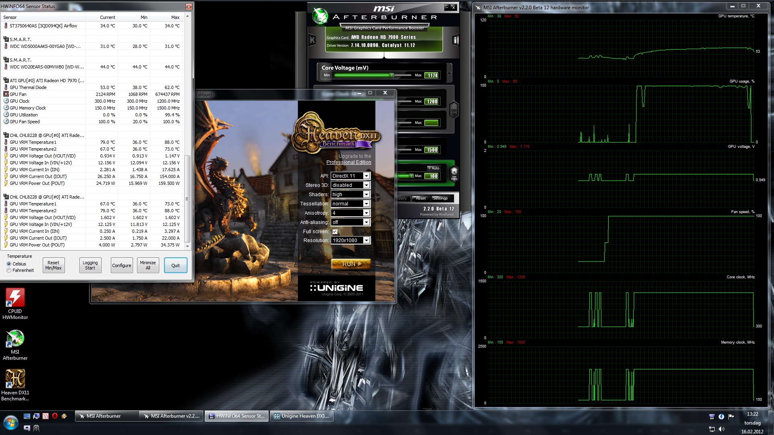This screenshot has height=435, width=774.
Task: Click the Current column header
Action: point(102,17)
